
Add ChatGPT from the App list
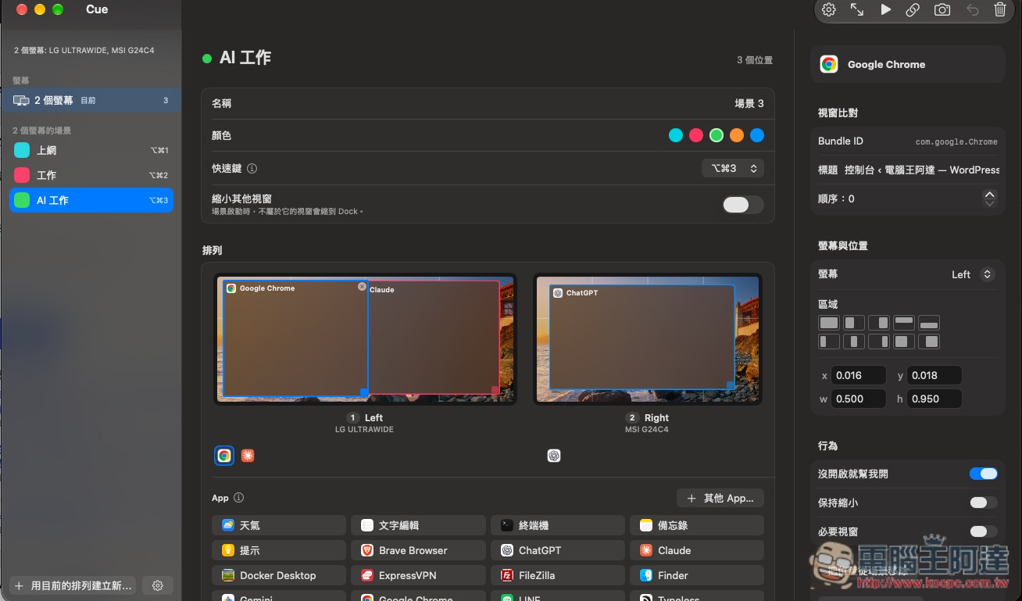pyautogui.click(x=558, y=550)
